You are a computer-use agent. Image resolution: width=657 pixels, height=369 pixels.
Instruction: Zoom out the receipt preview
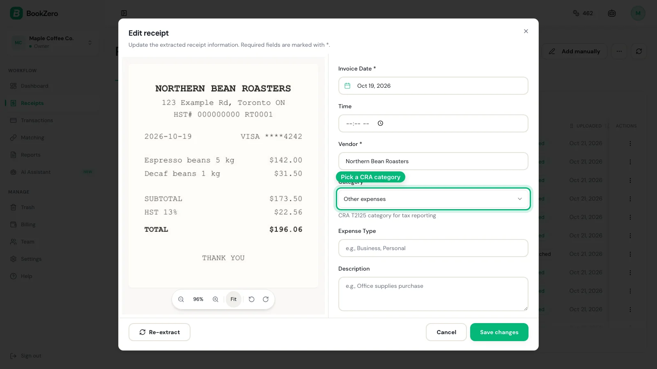pyautogui.click(x=181, y=299)
